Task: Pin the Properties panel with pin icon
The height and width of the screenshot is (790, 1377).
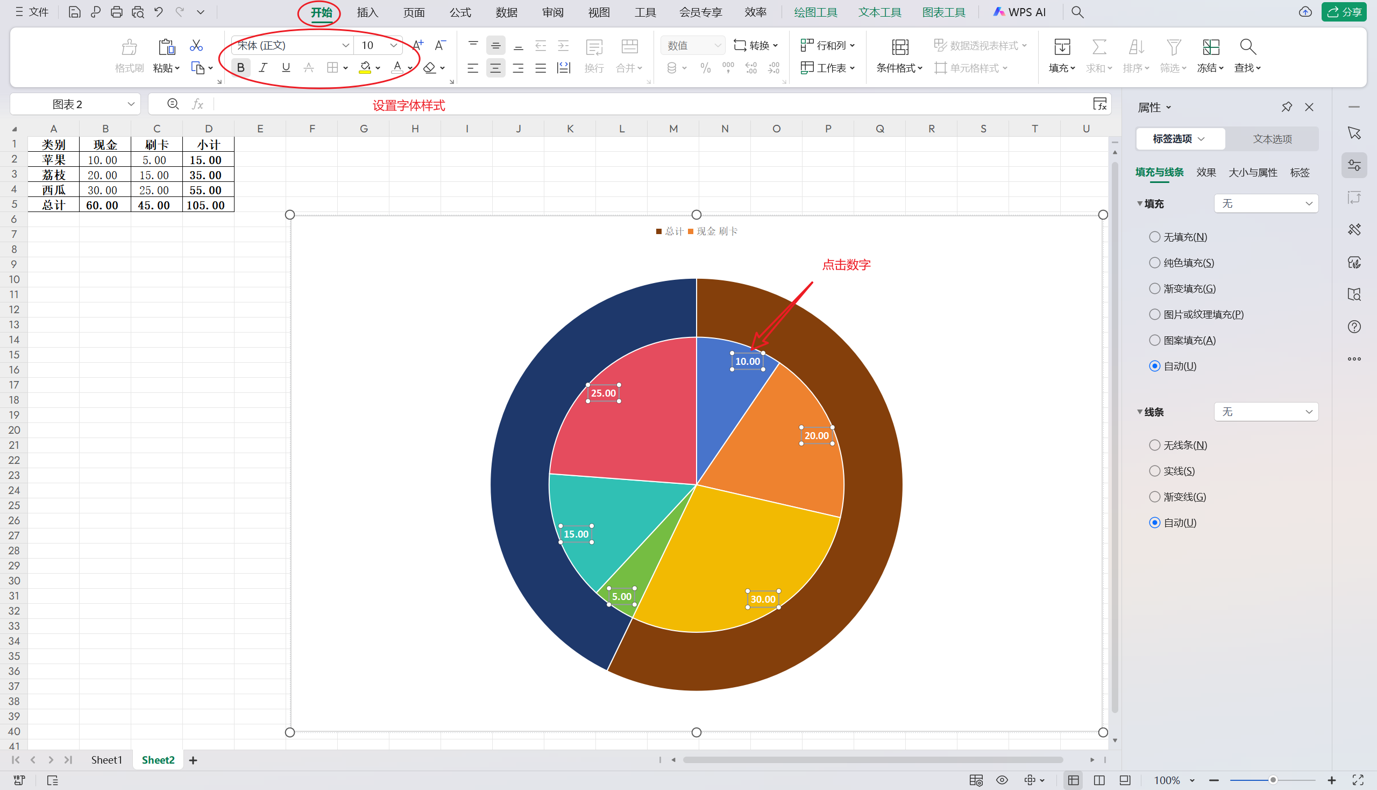Action: tap(1287, 107)
